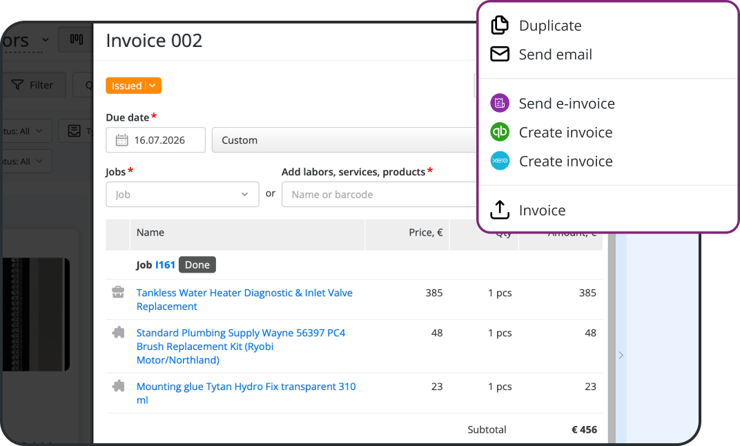Click the Filter button
The image size is (740, 446).
(33, 85)
